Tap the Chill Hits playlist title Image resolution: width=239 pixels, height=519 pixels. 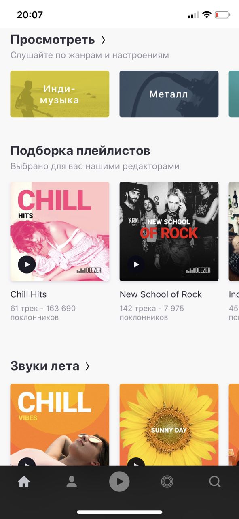[x=28, y=294]
